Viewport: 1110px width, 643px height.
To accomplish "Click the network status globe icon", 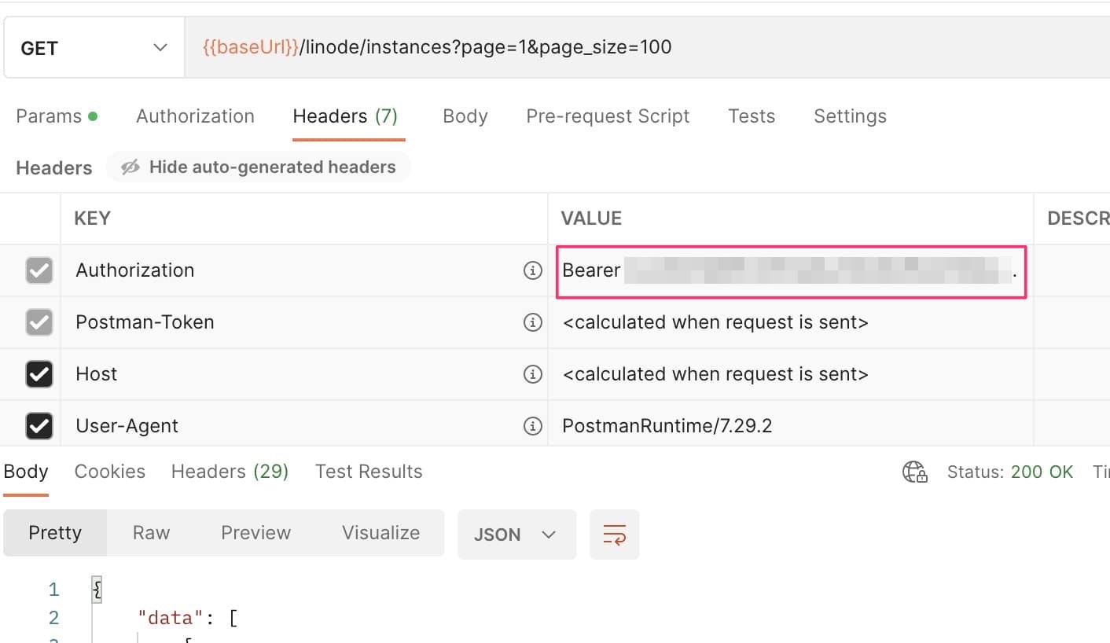I will pos(914,472).
